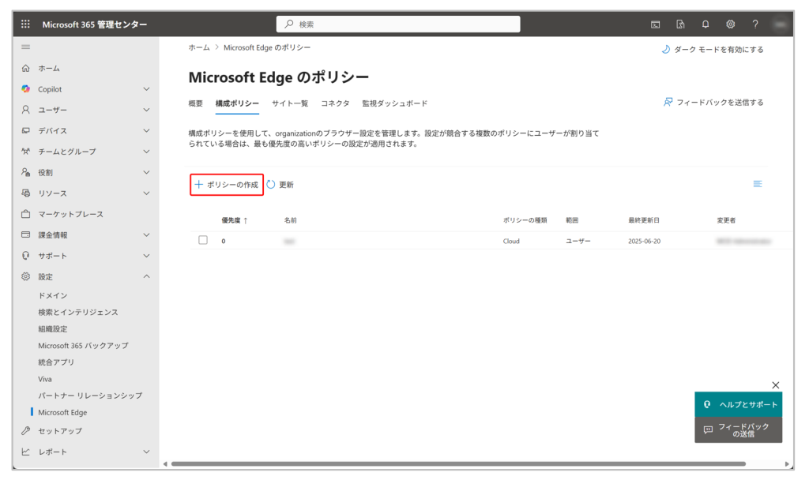Click the Devices icon in sidebar
809x480 pixels.
click(x=26, y=130)
